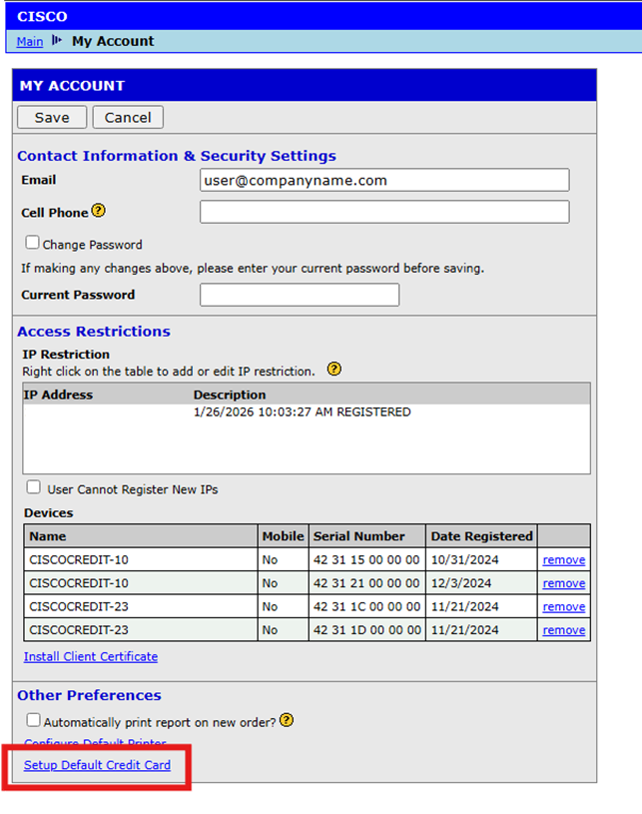642x814 pixels.
Task: Select serial number 42 31 1D 00 00 00
Action: point(367,630)
